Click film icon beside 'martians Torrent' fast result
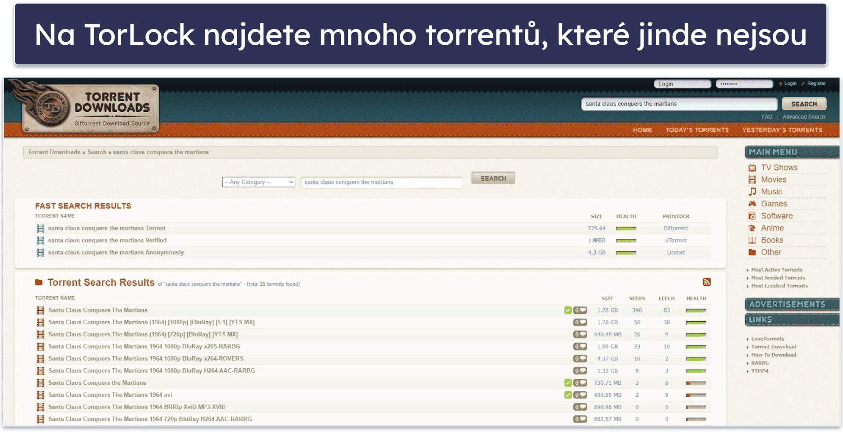This screenshot has width=843, height=434. point(40,228)
